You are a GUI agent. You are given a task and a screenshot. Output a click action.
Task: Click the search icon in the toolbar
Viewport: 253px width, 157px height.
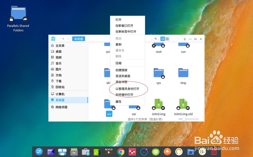tap(156, 39)
